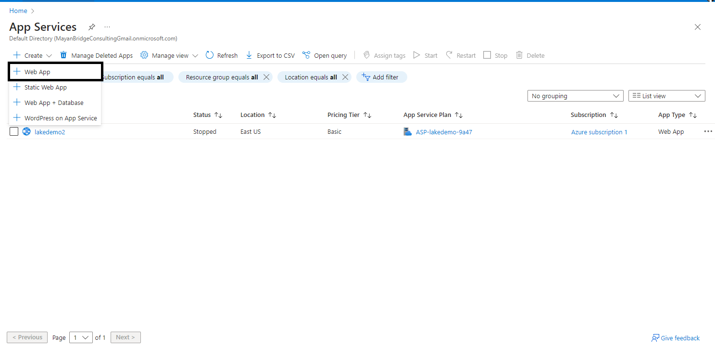The width and height of the screenshot is (715, 348).
Task: Export the list to CSV
Action: click(x=270, y=55)
